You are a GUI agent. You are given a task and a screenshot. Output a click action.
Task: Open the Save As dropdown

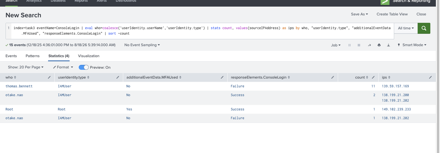[359, 14]
